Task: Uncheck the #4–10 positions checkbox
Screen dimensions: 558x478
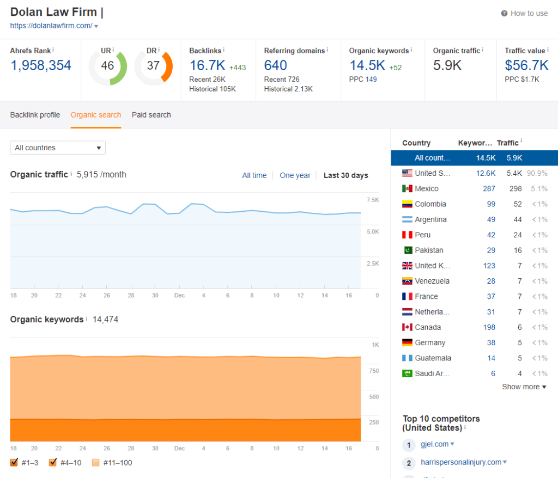Action: 53,462
